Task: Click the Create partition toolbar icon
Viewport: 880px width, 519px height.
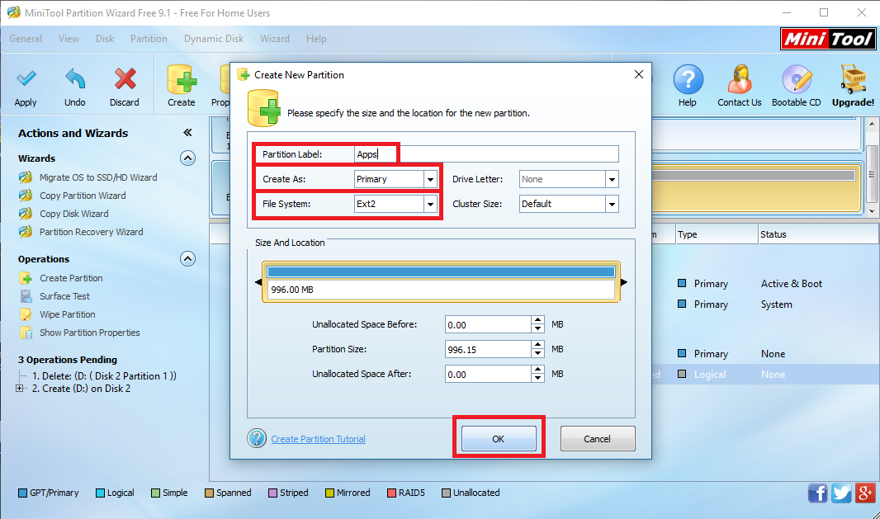Action: [x=182, y=78]
